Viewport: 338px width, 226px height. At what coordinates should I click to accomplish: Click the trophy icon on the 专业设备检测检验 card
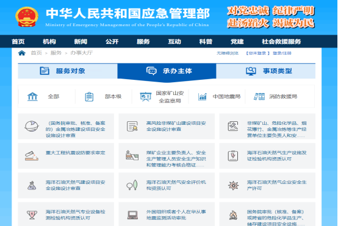(x=32, y=215)
